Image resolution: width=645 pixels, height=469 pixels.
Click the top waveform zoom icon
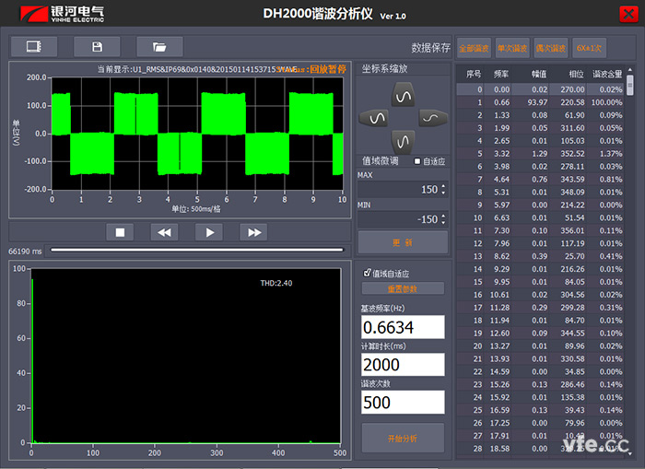tap(403, 94)
